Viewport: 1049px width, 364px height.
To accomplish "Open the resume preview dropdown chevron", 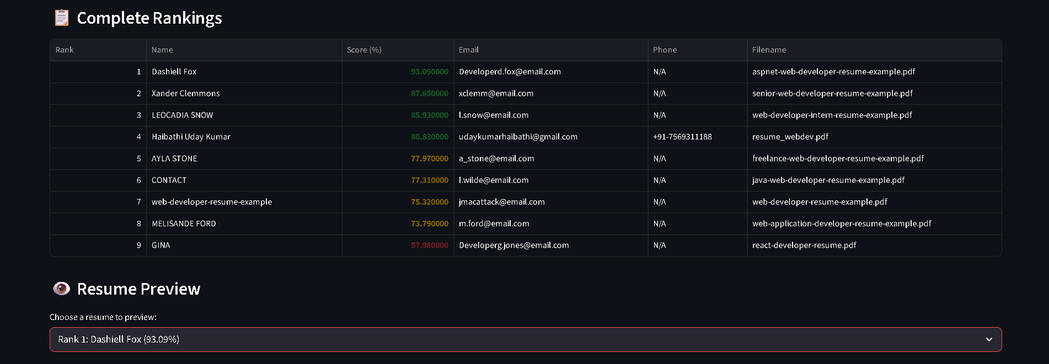I will [x=989, y=340].
